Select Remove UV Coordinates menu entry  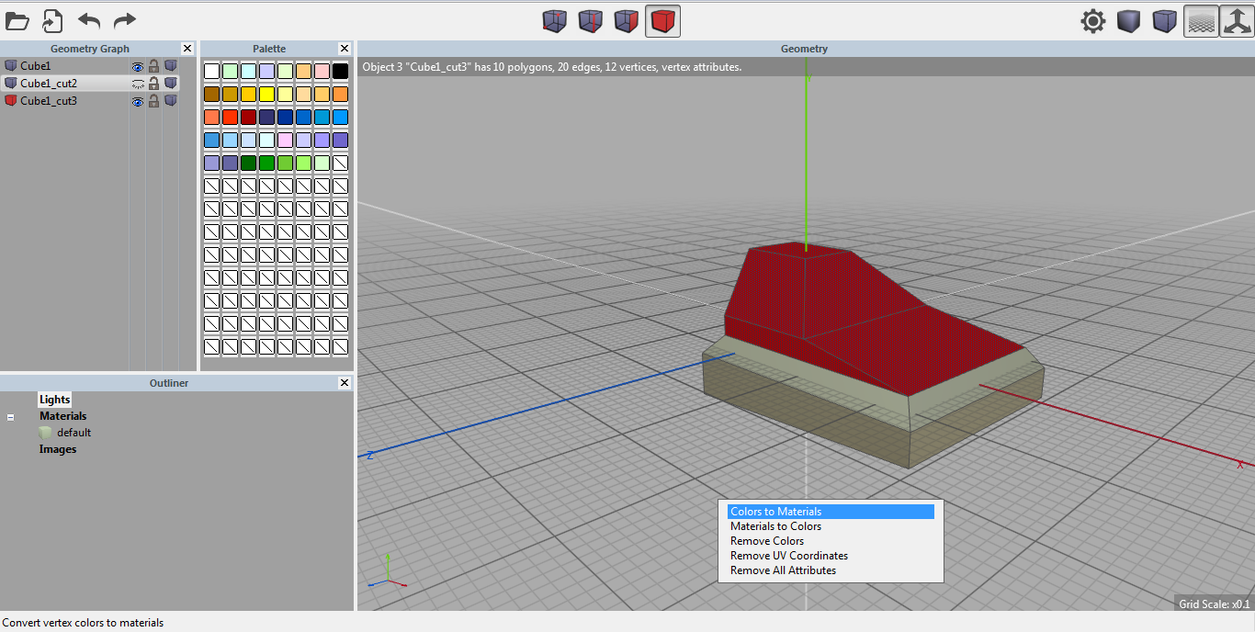click(831, 556)
